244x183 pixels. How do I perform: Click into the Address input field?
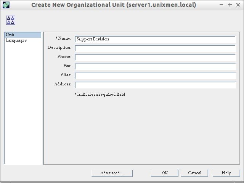pos(155,85)
